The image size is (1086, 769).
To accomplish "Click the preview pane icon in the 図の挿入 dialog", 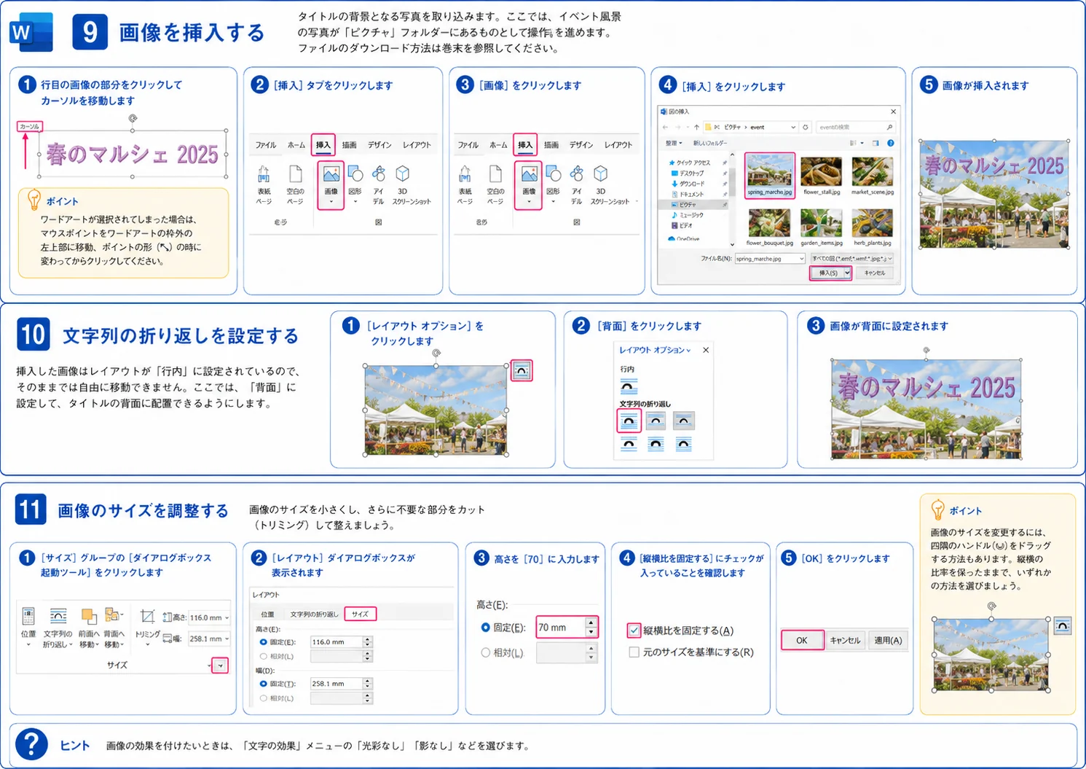I will [x=876, y=143].
